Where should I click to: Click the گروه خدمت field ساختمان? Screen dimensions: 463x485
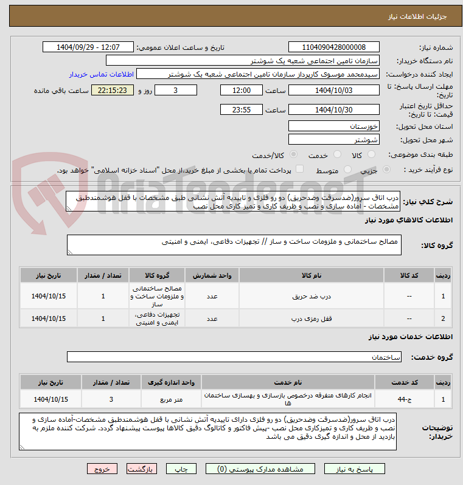(234, 357)
